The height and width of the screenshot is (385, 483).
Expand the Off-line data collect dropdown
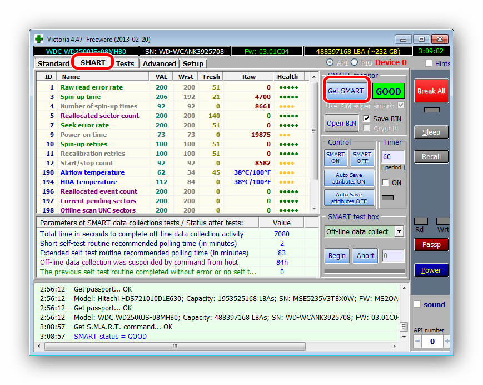tap(399, 231)
